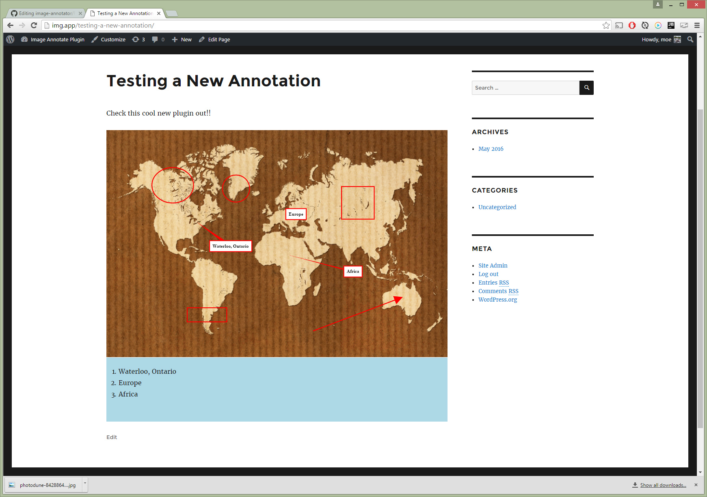Screen dimensions: 707x497
Task: Open the May 2016 archive link
Action: (x=491, y=149)
